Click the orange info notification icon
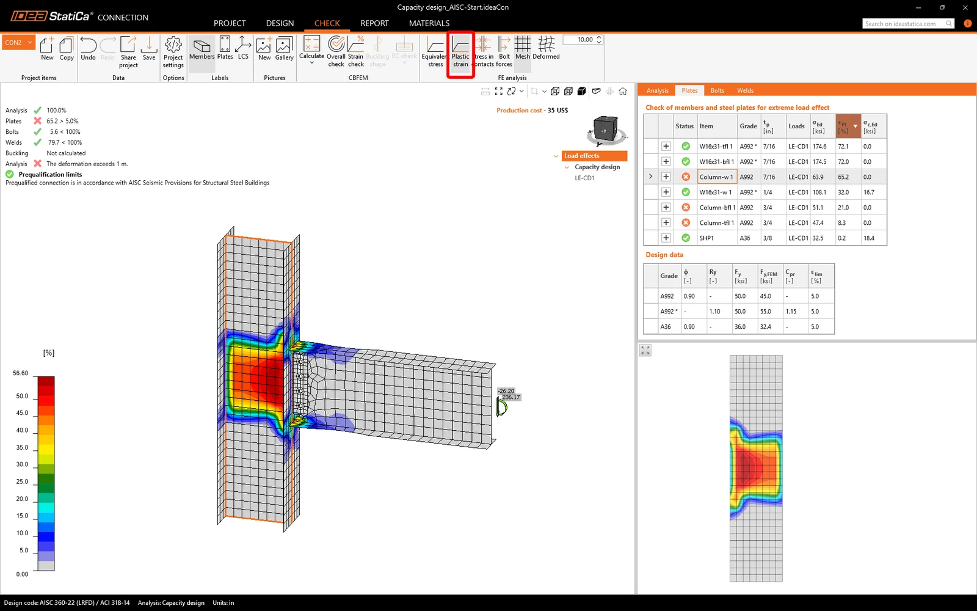This screenshot has width=977, height=611. tap(967, 23)
